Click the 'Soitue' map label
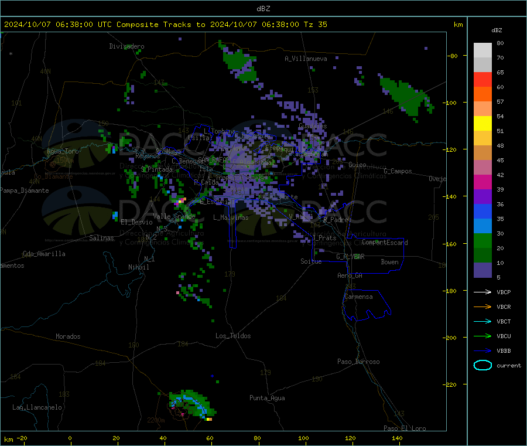This screenshot has height=446, width=527. (311, 261)
